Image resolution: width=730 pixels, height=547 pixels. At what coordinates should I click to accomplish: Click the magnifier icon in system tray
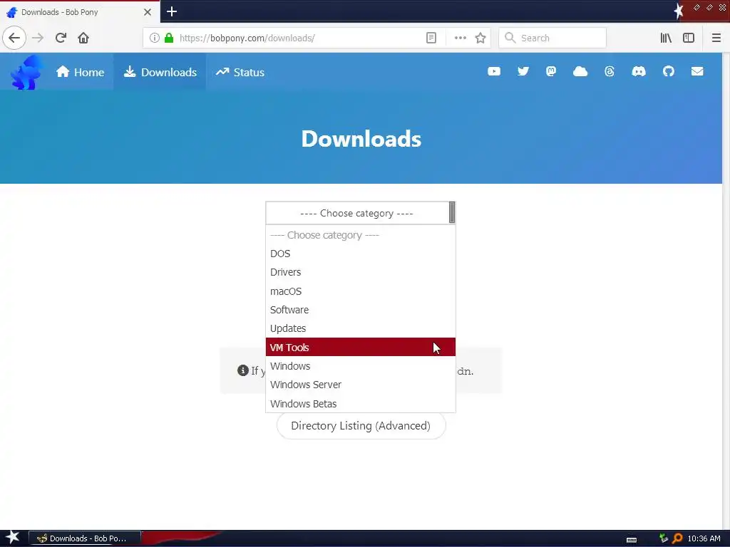(x=678, y=538)
